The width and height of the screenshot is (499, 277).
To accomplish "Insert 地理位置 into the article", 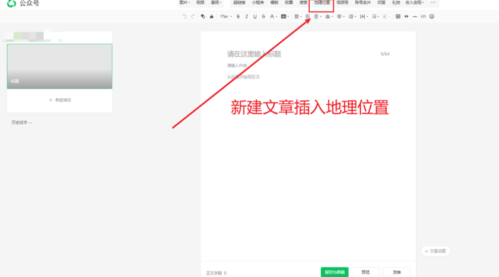I will [x=322, y=2].
